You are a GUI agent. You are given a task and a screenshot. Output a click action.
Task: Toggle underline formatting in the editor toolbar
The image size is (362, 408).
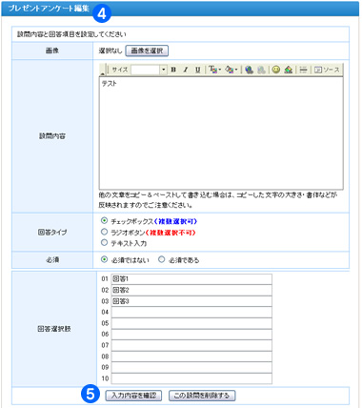pyautogui.click(x=197, y=70)
